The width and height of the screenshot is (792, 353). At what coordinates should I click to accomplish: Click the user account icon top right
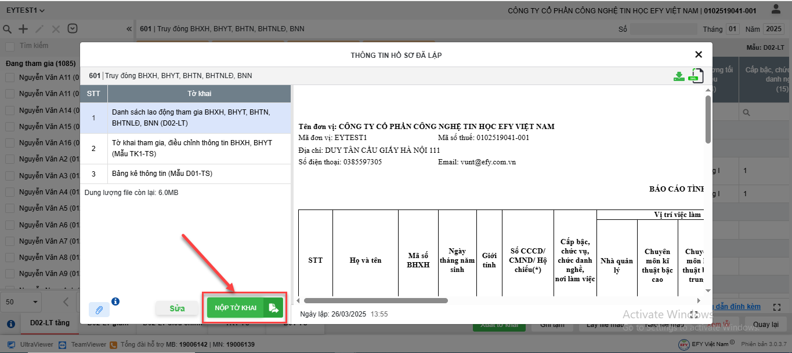point(776,10)
